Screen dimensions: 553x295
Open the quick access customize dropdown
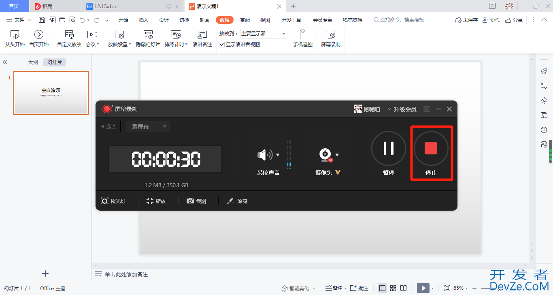(x=107, y=20)
